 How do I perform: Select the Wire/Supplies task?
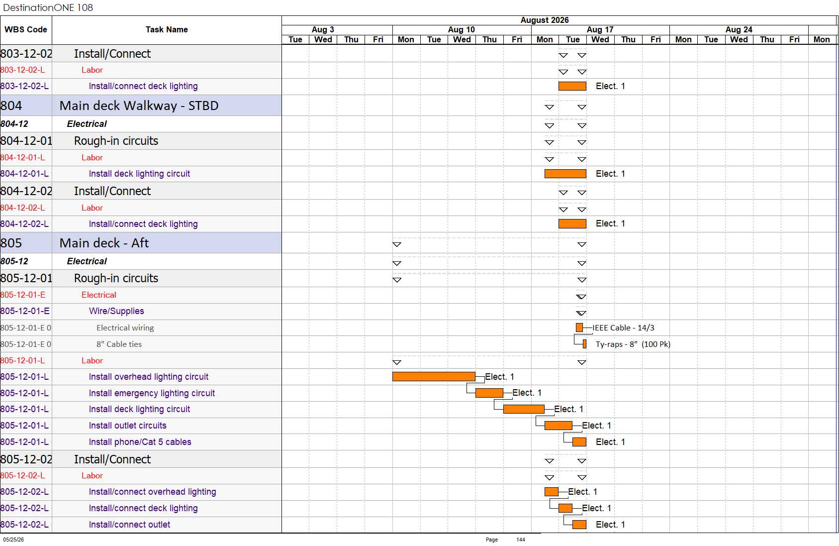116,311
